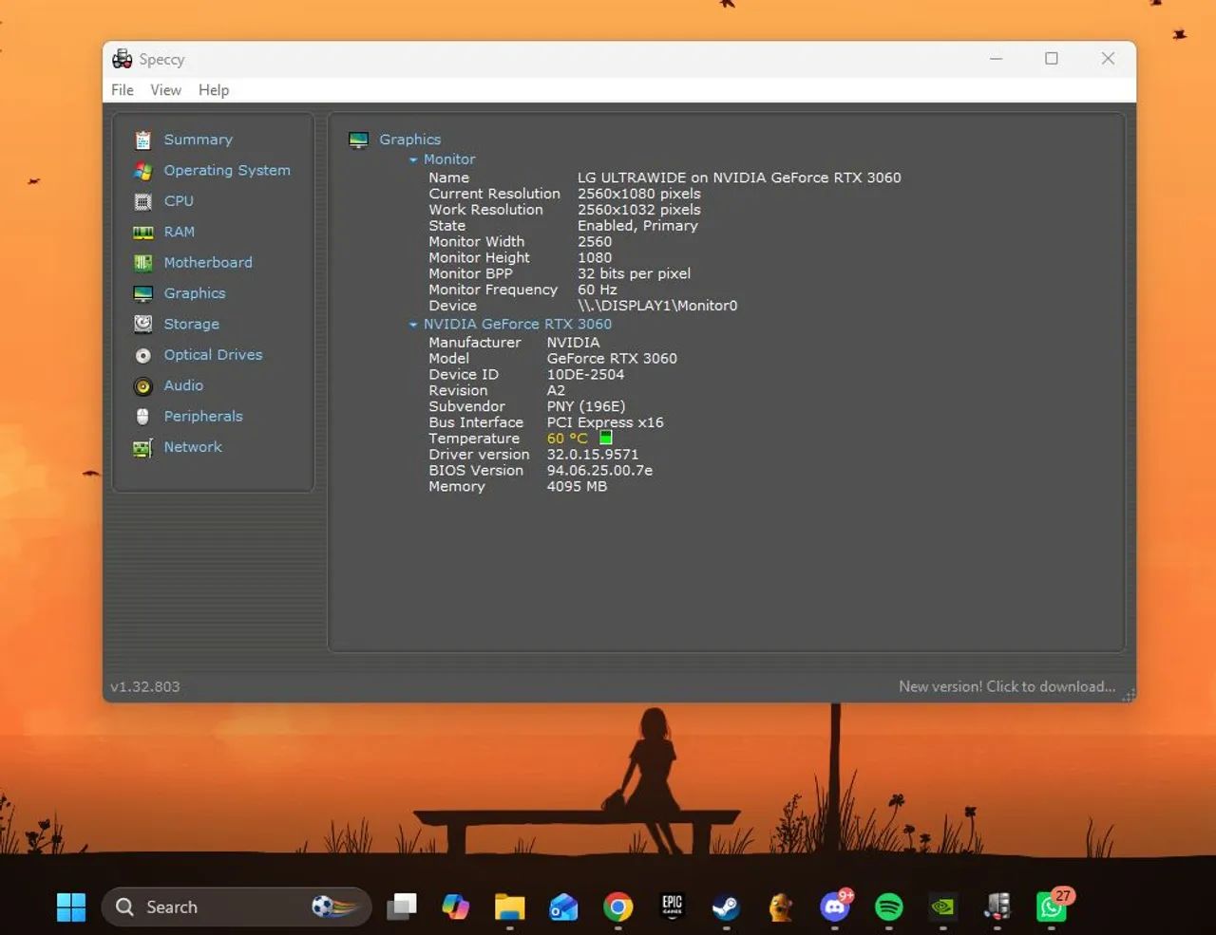
Task: Open the Windows Start button
Action: pyautogui.click(x=71, y=907)
